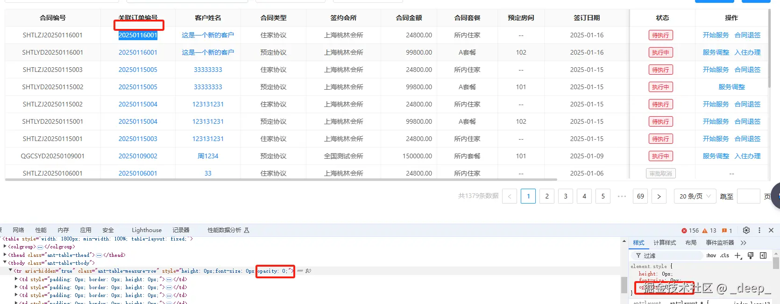
Task: Go to previous page arrow
Action: (x=510, y=196)
